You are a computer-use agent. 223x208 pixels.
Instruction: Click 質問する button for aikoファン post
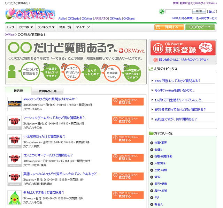128,101
